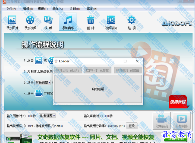Viewport: 195px width, 143px height.
Task: Click the 艾奇数据恢复软件 ad banner text
Action: 96,137
